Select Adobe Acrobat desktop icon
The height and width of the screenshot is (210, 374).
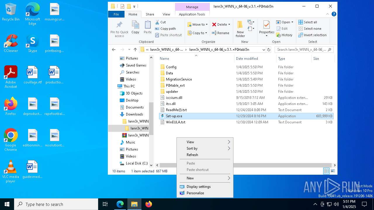[11, 77]
